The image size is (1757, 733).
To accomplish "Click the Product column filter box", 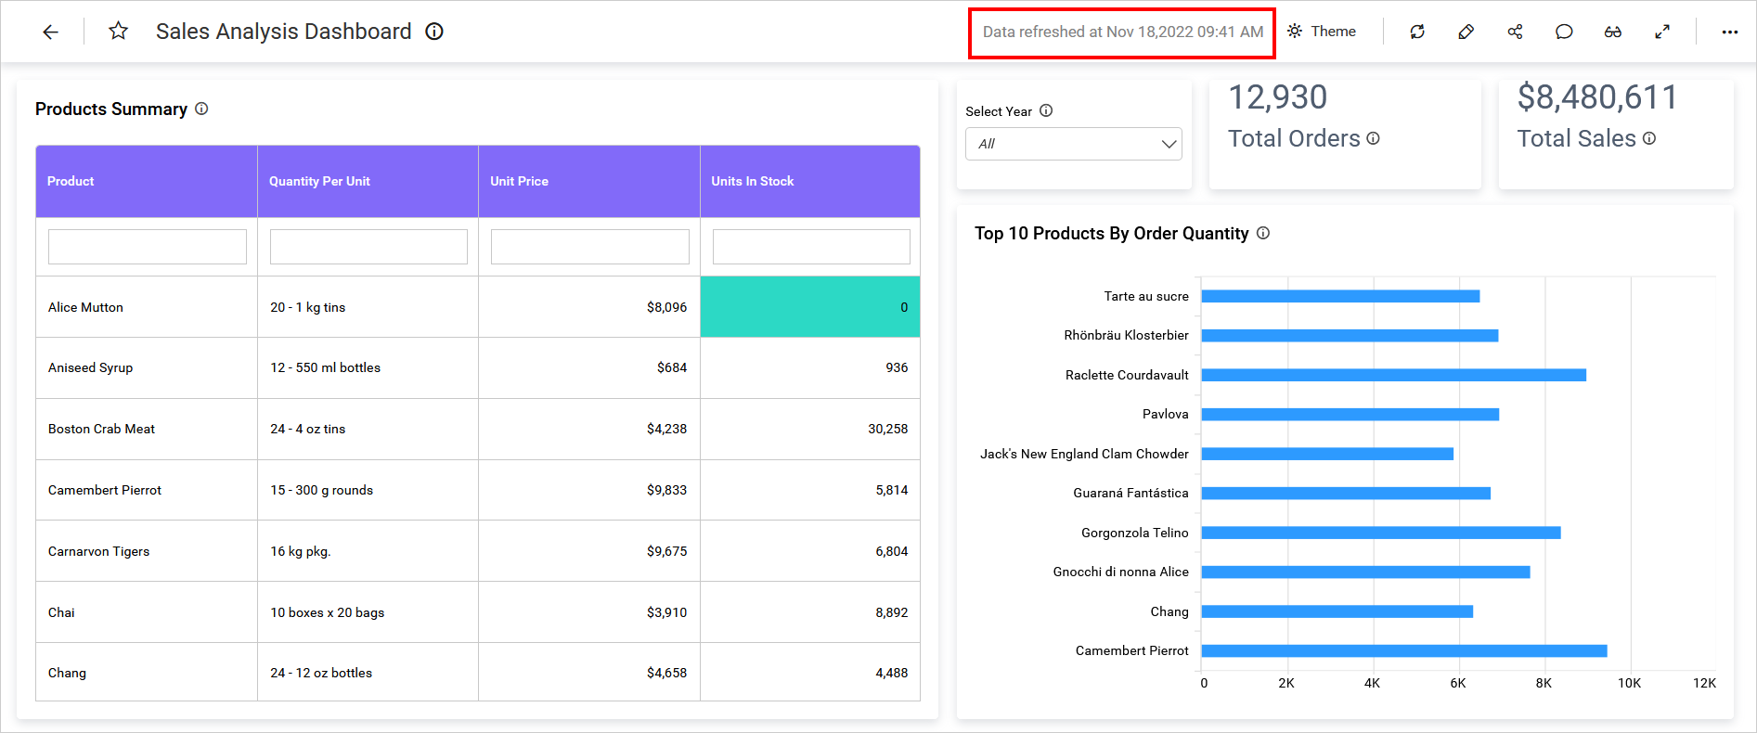I will tap(147, 247).
